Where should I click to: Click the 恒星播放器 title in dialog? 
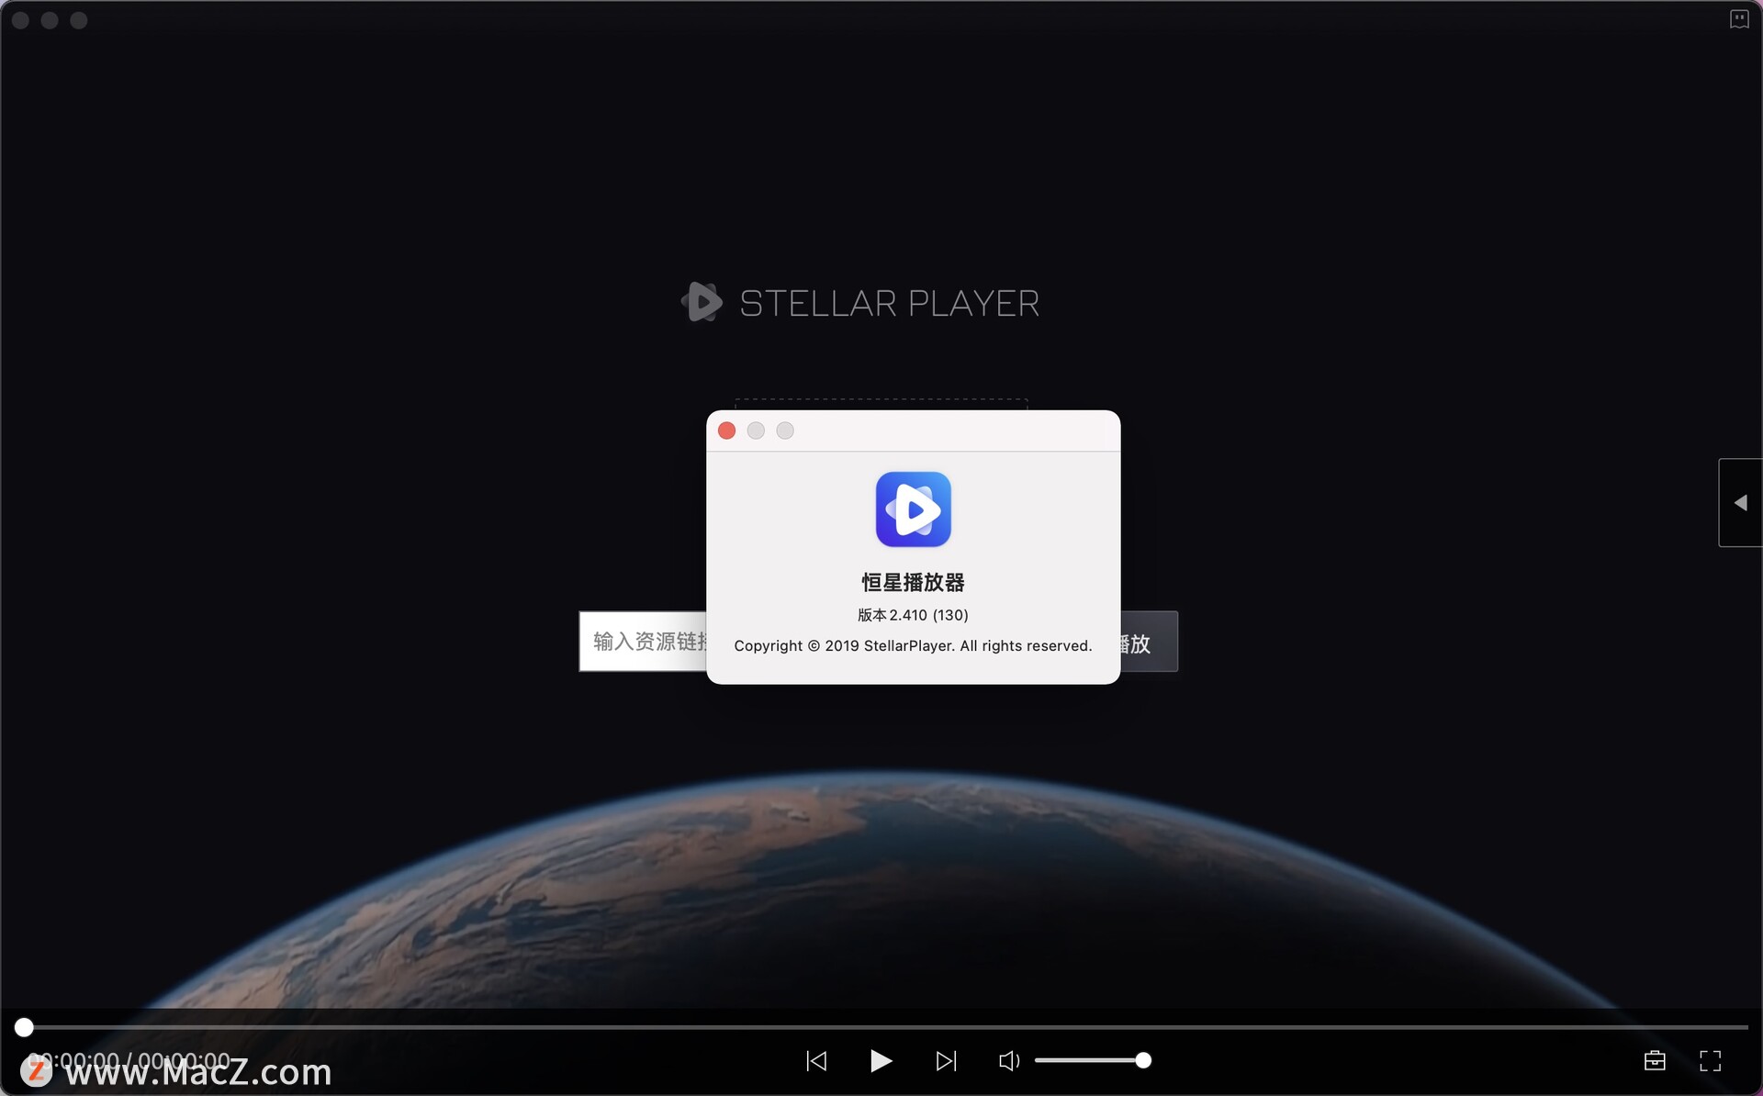coord(913,582)
